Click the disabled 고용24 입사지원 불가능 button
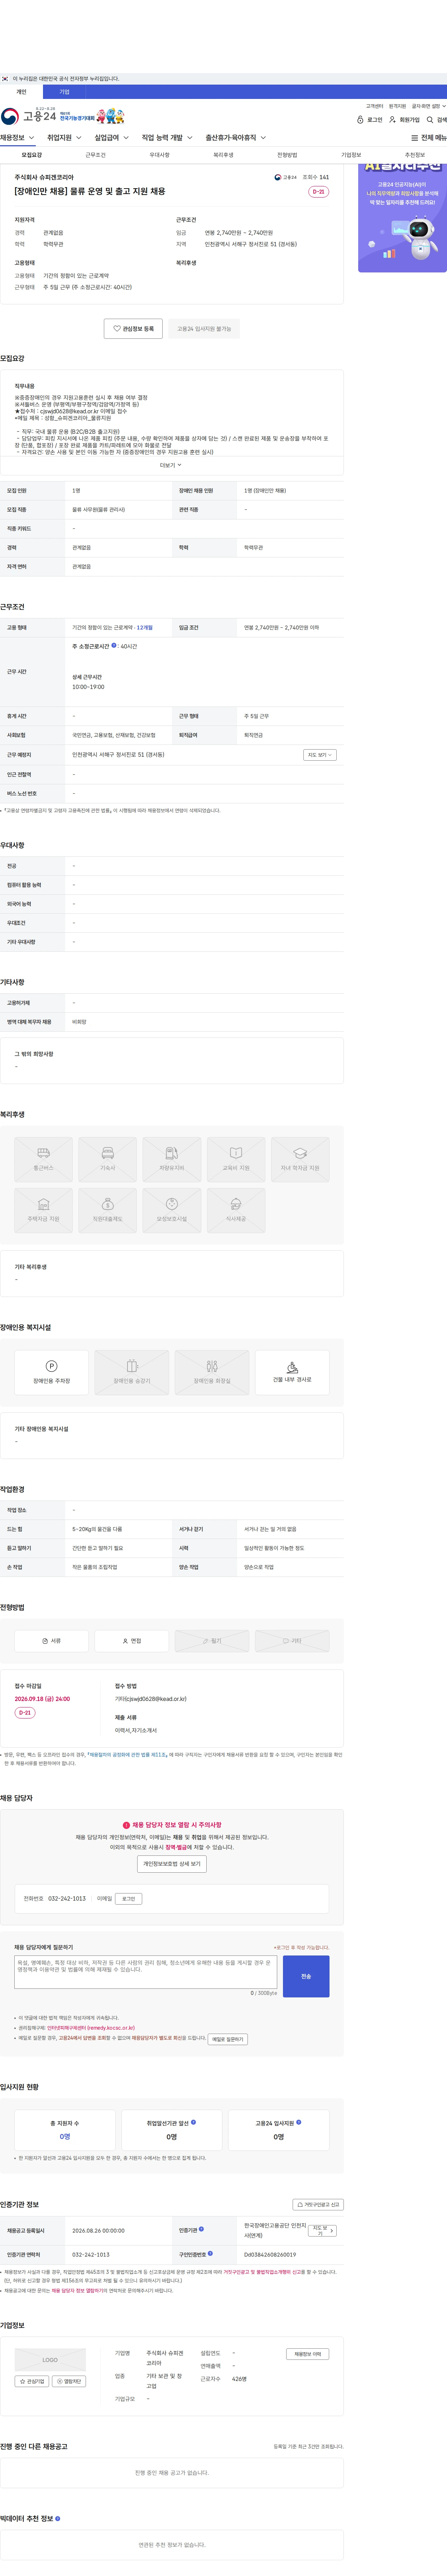The height and width of the screenshot is (2576, 447). (x=204, y=329)
